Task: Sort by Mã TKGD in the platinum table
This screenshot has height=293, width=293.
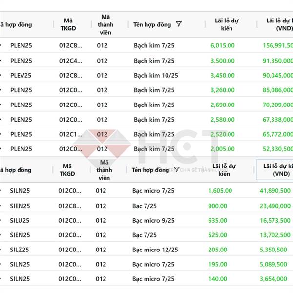Action: coord(68,24)
